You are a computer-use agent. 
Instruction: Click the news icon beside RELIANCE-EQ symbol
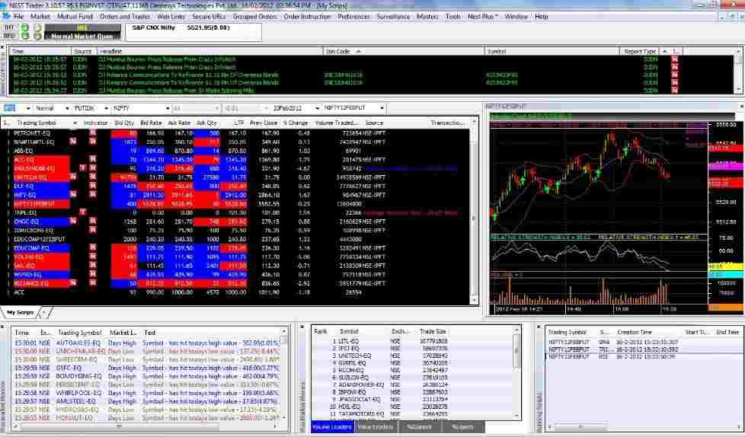click(73, 283)
